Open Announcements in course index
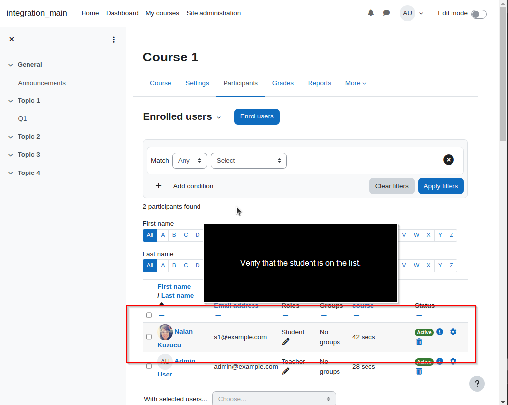Viewport: 508px width, 405px height. (42, 83)
